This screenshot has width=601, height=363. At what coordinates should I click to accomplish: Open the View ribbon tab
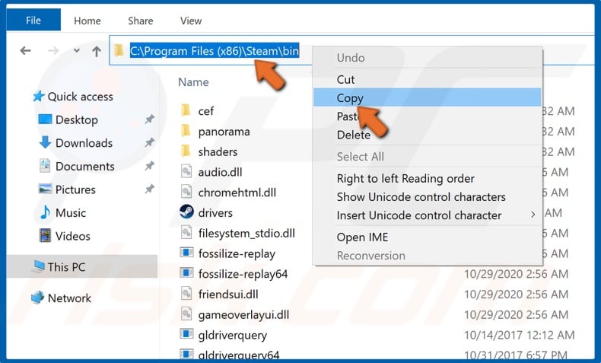191,21
